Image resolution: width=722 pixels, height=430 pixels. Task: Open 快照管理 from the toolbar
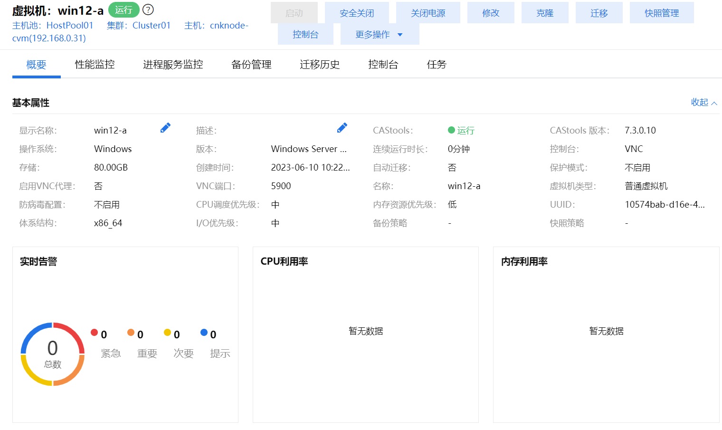pyautogui.click(x=661, y=13)
